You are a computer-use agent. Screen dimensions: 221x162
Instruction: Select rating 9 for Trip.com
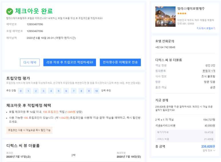point(89,91)
